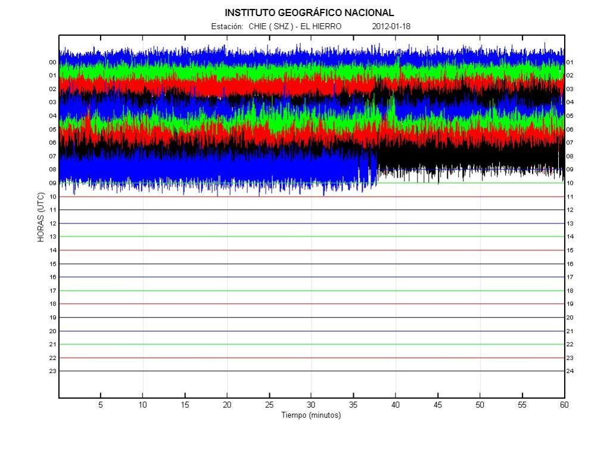Viewport: 610px width, 457px height.
Task: Select hour label 23 on the left axis
Action: (52, 371)
